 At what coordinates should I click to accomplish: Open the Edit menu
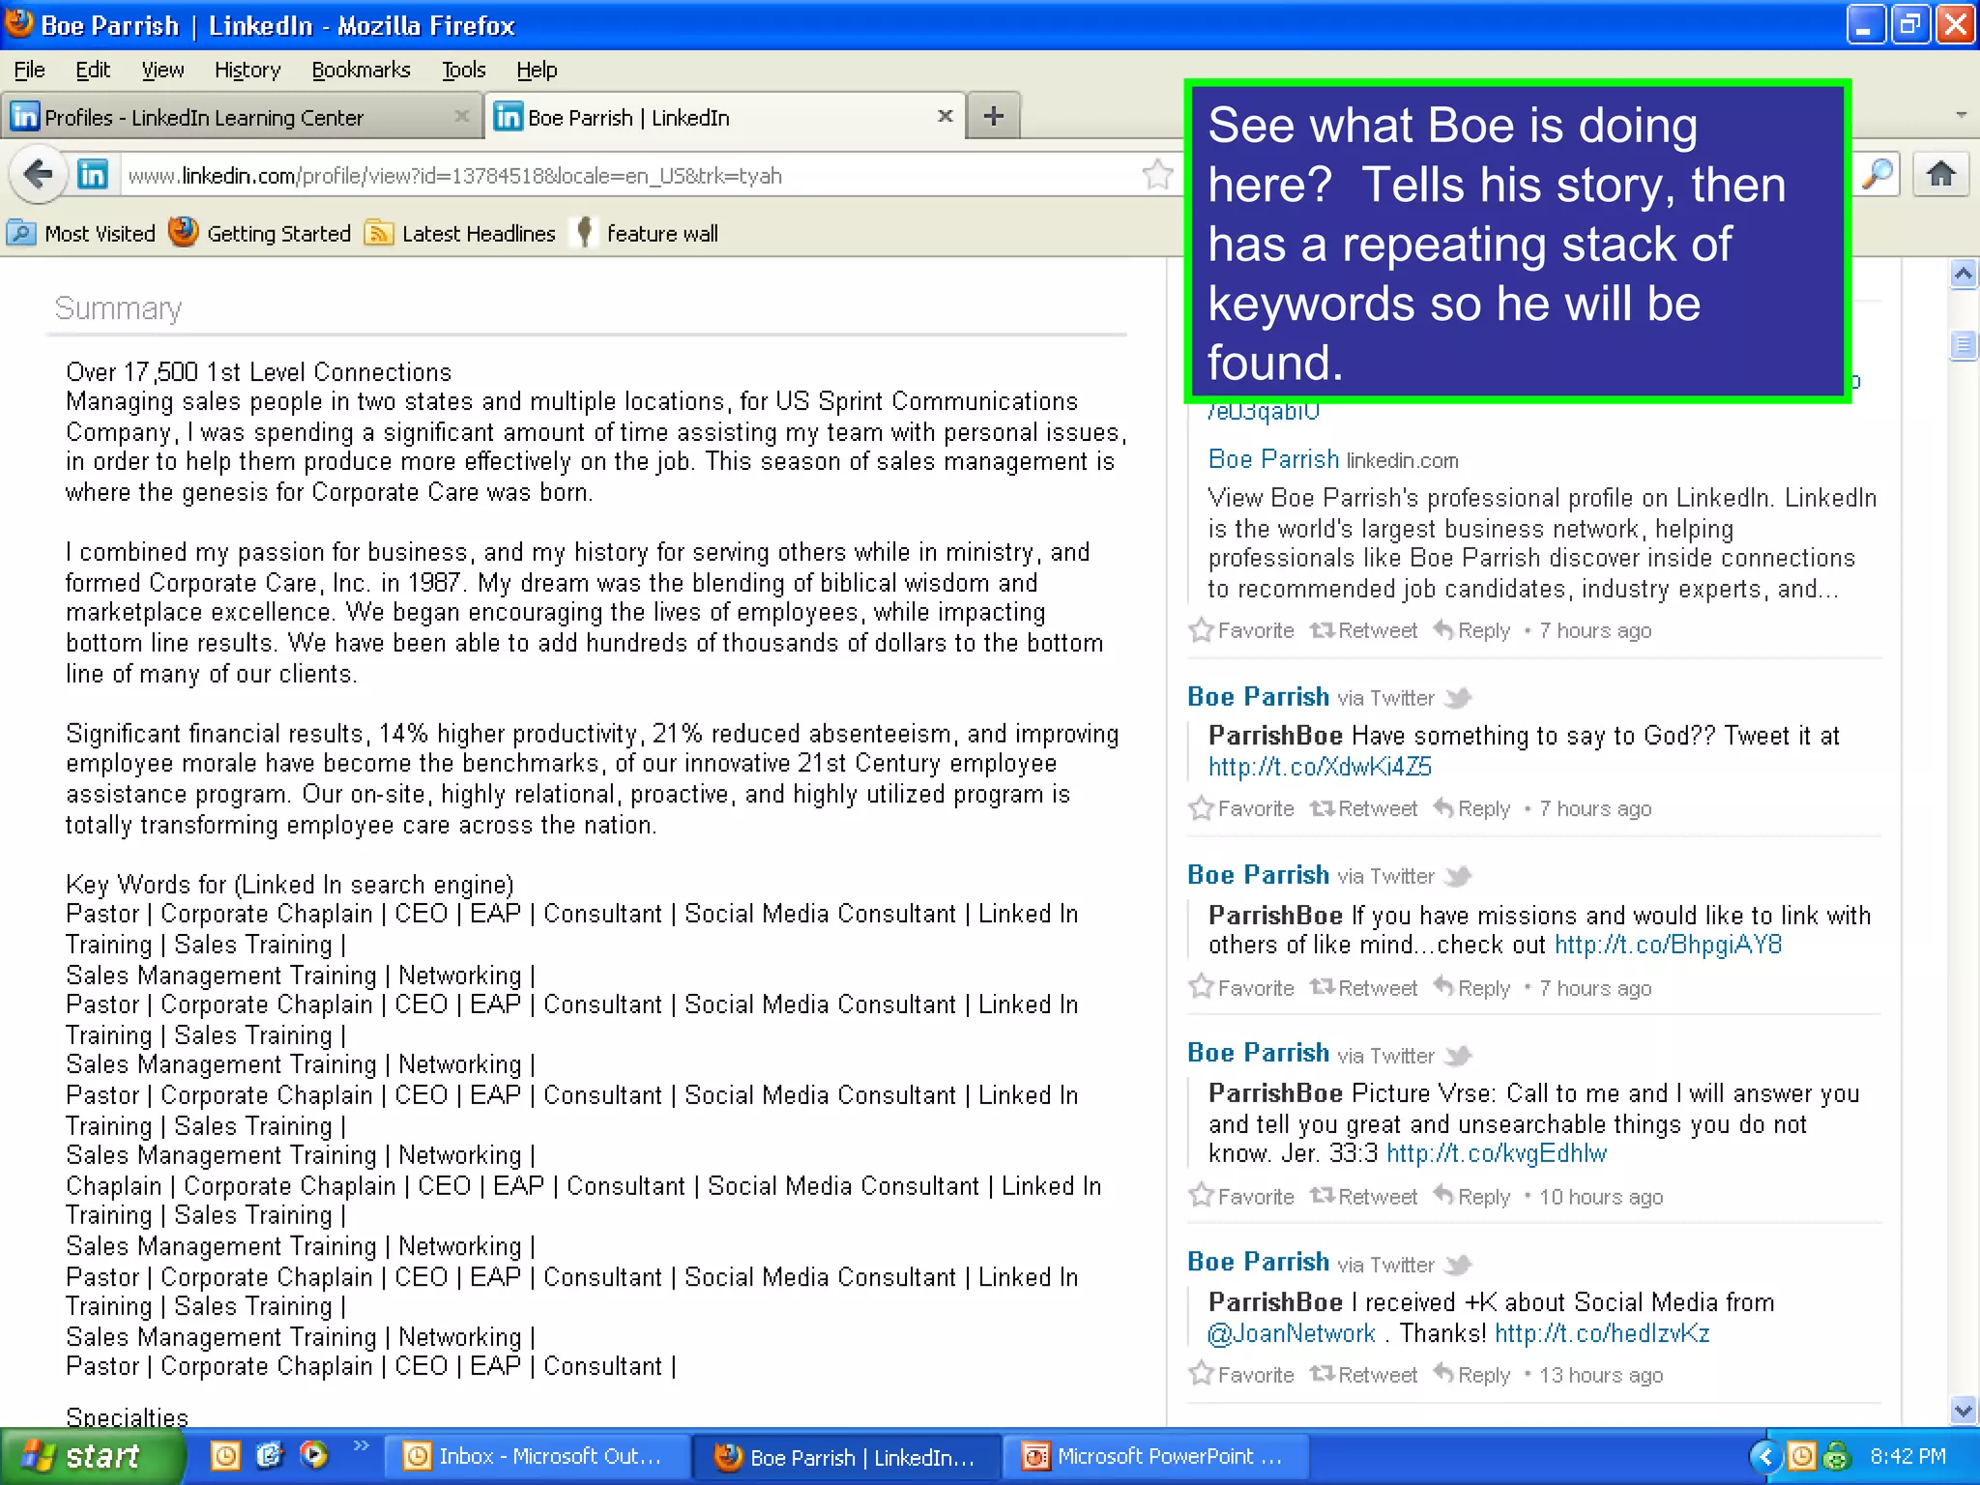[93, 70]
